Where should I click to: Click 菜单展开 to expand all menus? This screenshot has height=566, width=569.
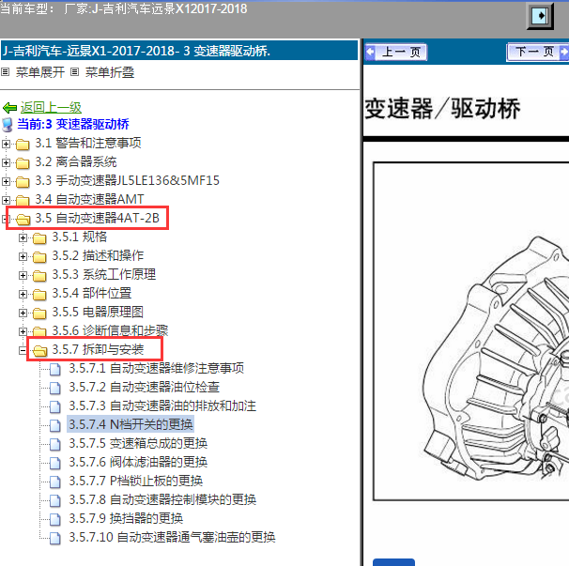tap(40, 72)
